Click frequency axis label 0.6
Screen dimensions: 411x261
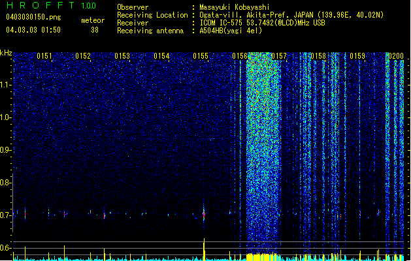click(5, 248)
